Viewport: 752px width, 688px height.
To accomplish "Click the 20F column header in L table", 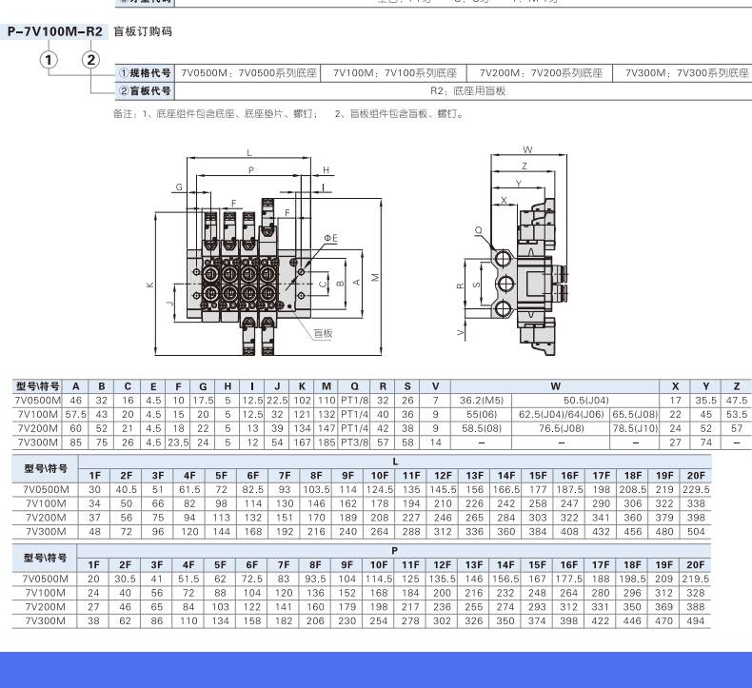I will (696, 475).
